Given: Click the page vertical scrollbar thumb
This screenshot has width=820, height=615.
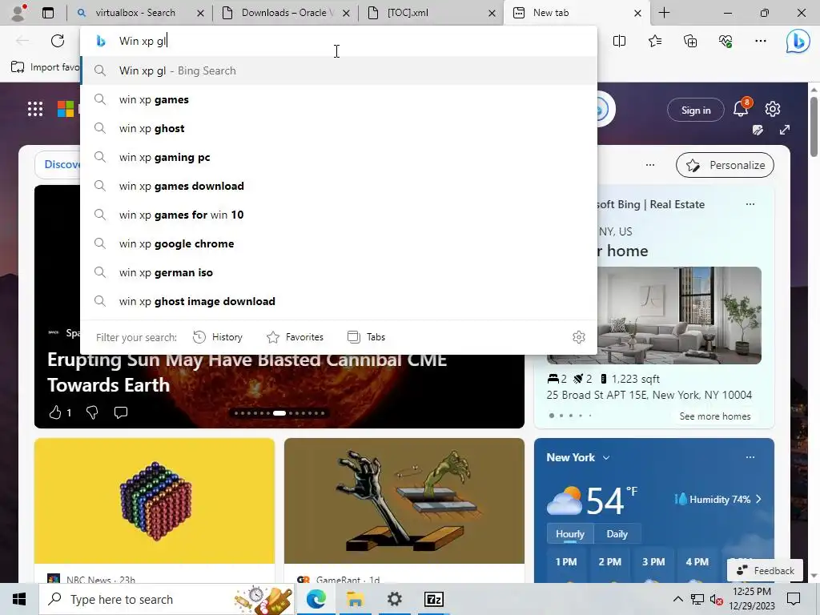Looking at the screenshot, I should point(814,128).
